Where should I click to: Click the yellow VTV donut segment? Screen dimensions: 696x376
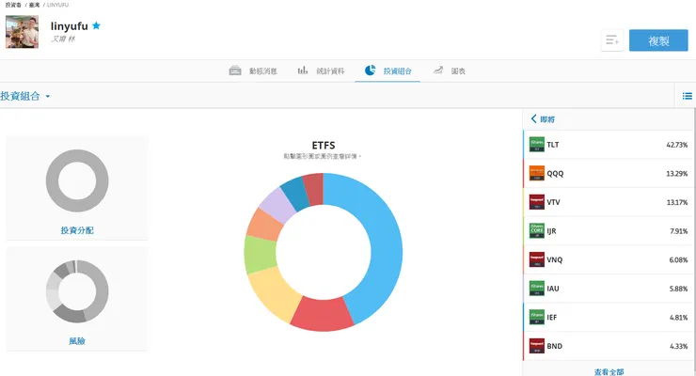(x=274, y=292)
